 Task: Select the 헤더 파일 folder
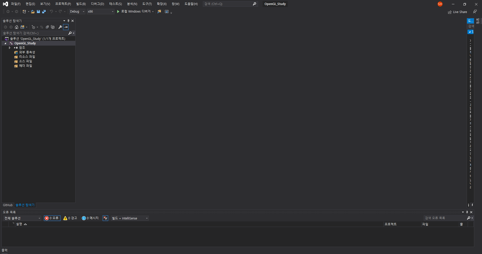[x=25, y=66]
